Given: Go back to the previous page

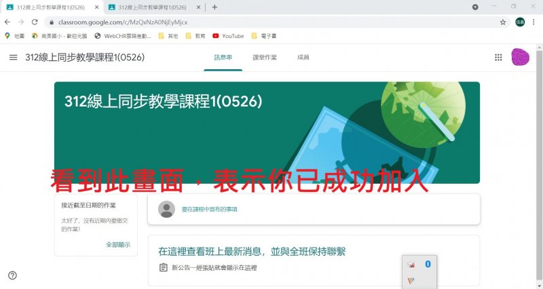Looking at the screenshot, I should pos(7,22).
